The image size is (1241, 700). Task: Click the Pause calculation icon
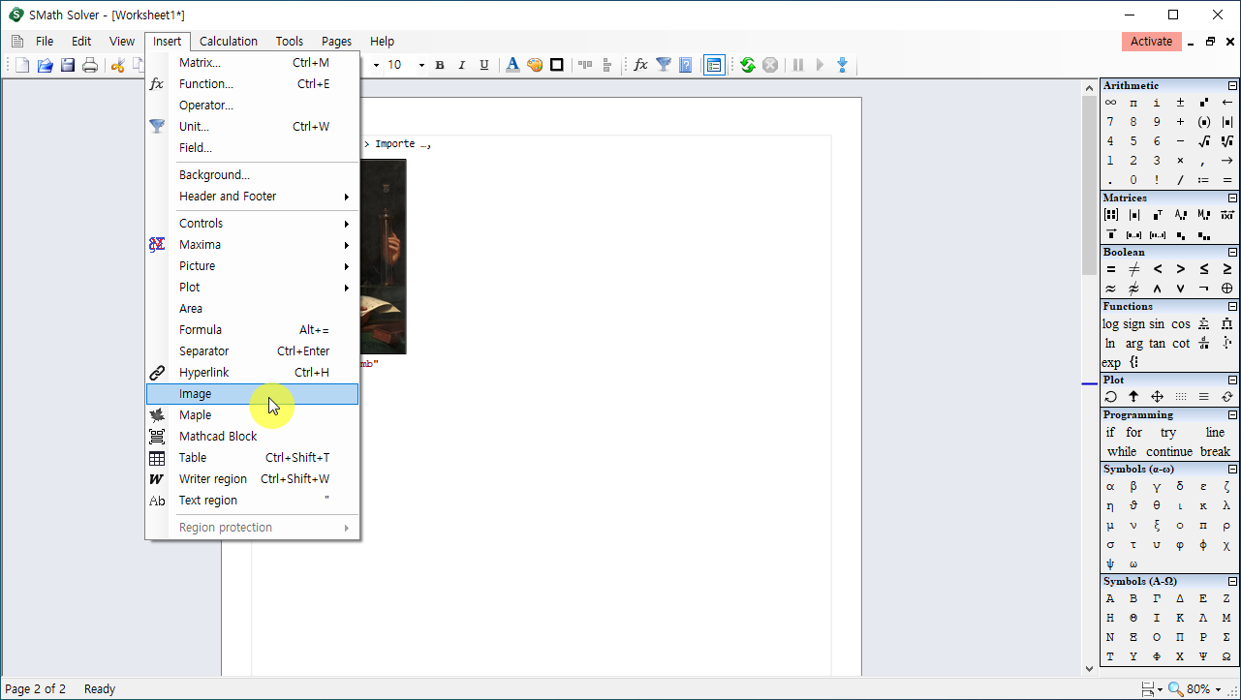[798, 65]
